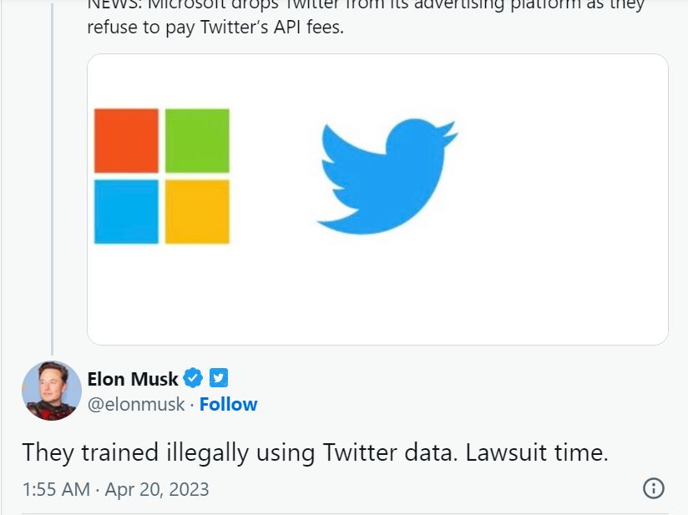Click the red square of Microsoft logo
The height and width of the screenshot is (515, 688).
point(126,141)
